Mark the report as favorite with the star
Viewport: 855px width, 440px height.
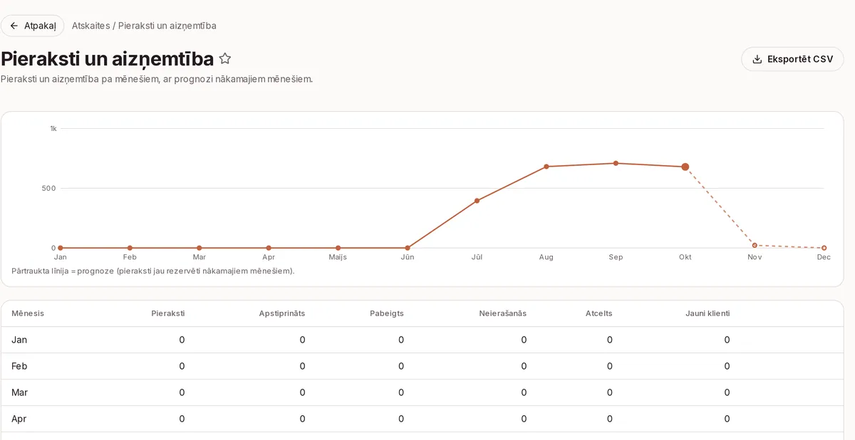(225, 59)
